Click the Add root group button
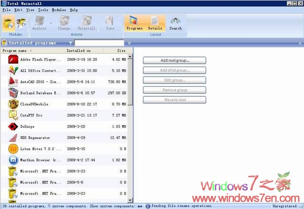The image size is (304, 209). pos(174,61)
